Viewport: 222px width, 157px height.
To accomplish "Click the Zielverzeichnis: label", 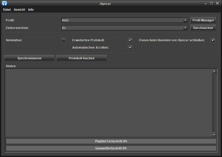I will (17, 28).
